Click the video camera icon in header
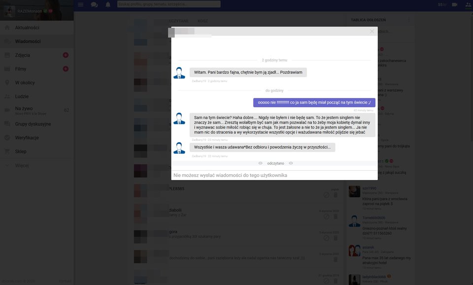The height and width of the screenshot is (285, 473). click(454, 4)
